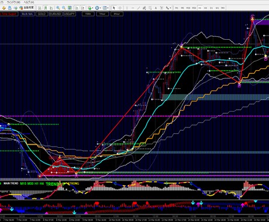Open the indicators list dropdown arrow
Image resolution: width=269 pixels, height=222 pixels.
click(x=92, y=8)
